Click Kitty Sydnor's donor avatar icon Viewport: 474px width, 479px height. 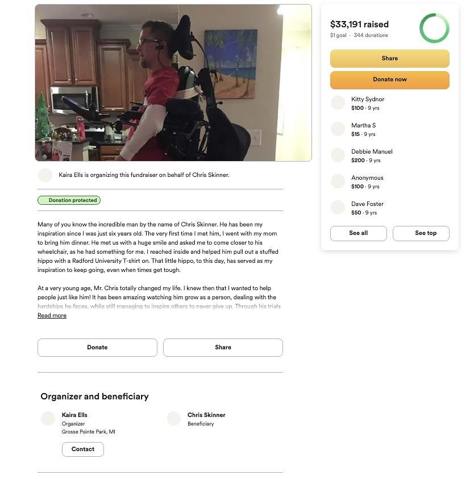338,103
